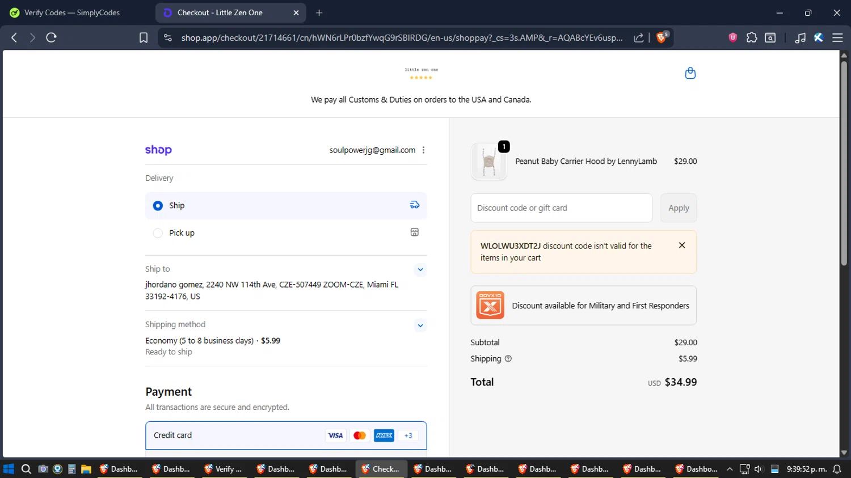Toggle the browser sidebar panel icon
The height and width of the screenshot is (478, 851).
770,37
